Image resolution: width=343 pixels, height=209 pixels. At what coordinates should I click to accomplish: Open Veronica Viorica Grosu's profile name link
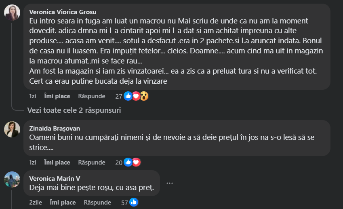(x=63, y=12)
